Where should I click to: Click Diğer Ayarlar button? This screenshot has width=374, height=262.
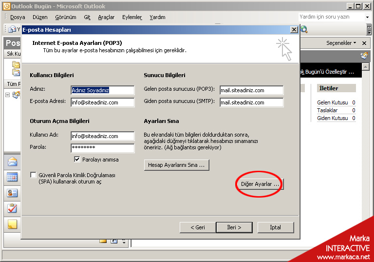(260, 184)
